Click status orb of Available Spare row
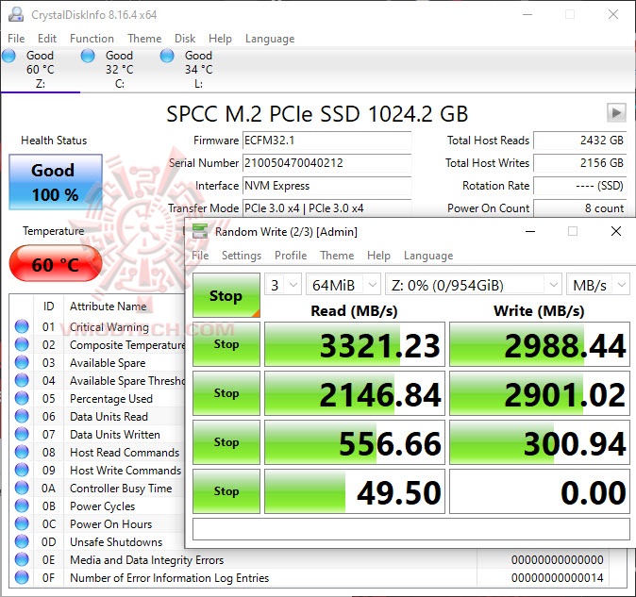636x597 pixels. click(22, 362)
